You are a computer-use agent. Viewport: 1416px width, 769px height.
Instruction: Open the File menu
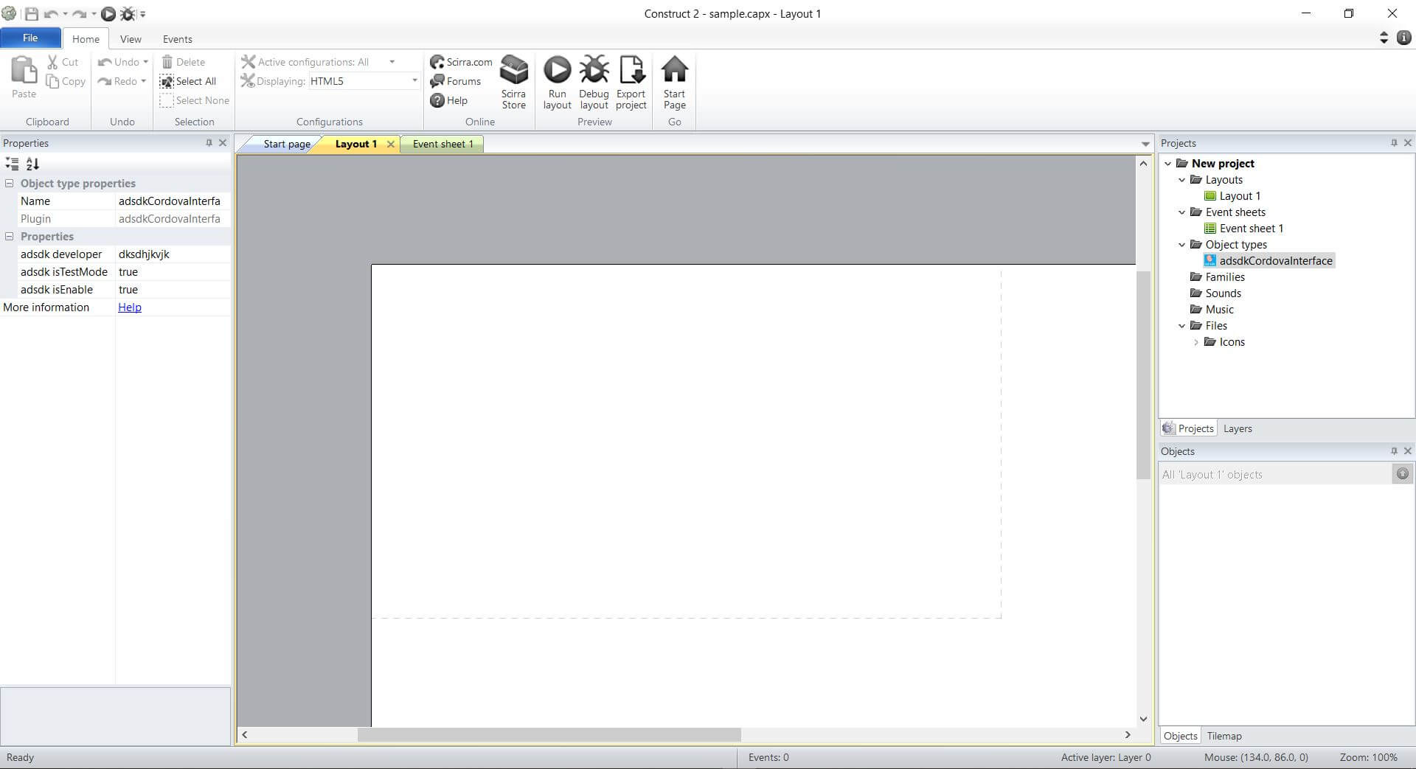point(30,38)
